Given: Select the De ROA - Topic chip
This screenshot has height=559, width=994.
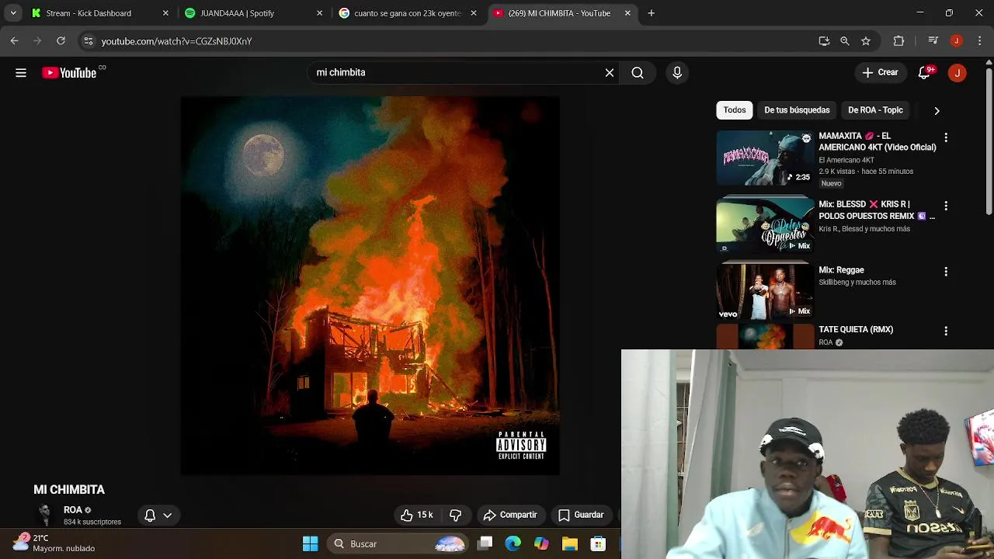Looking at the screenshot, I should (x=875, y=110).
